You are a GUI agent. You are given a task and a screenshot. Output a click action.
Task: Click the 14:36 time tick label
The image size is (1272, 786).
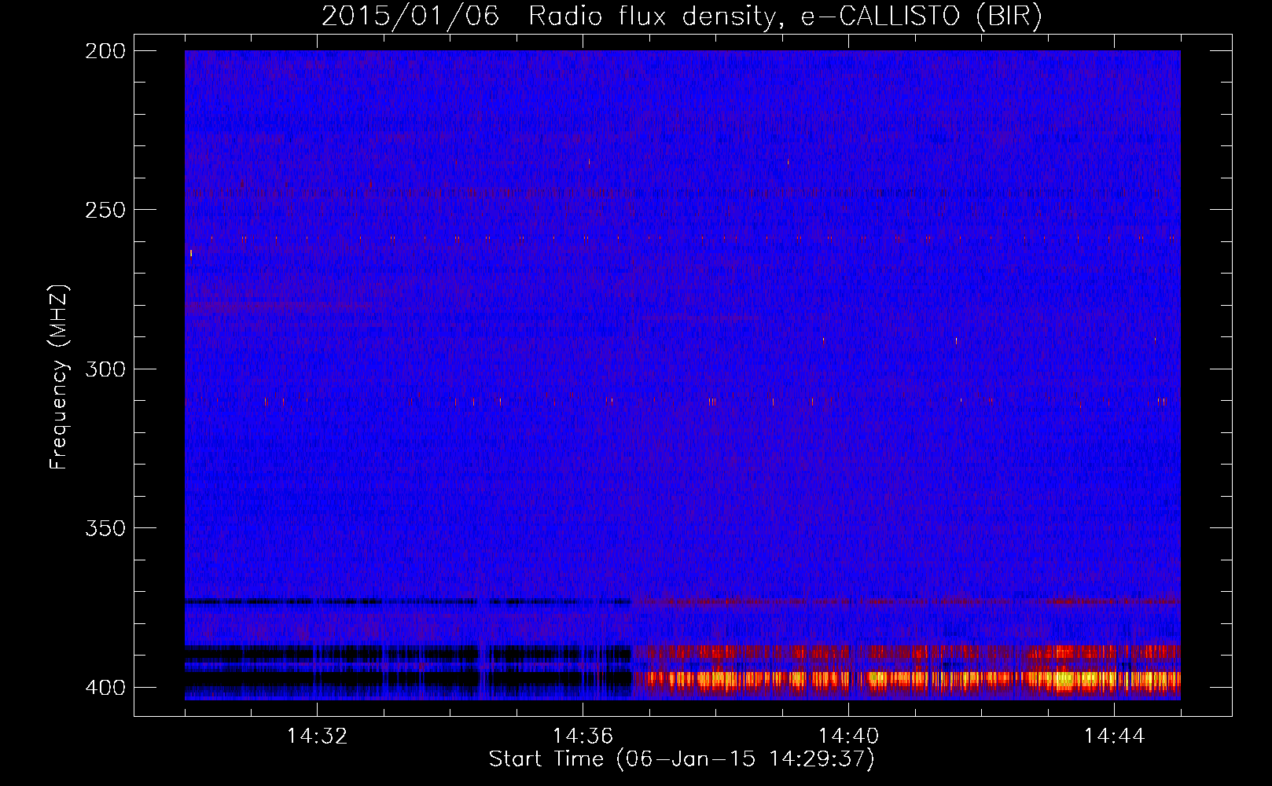tap(583, 736)
